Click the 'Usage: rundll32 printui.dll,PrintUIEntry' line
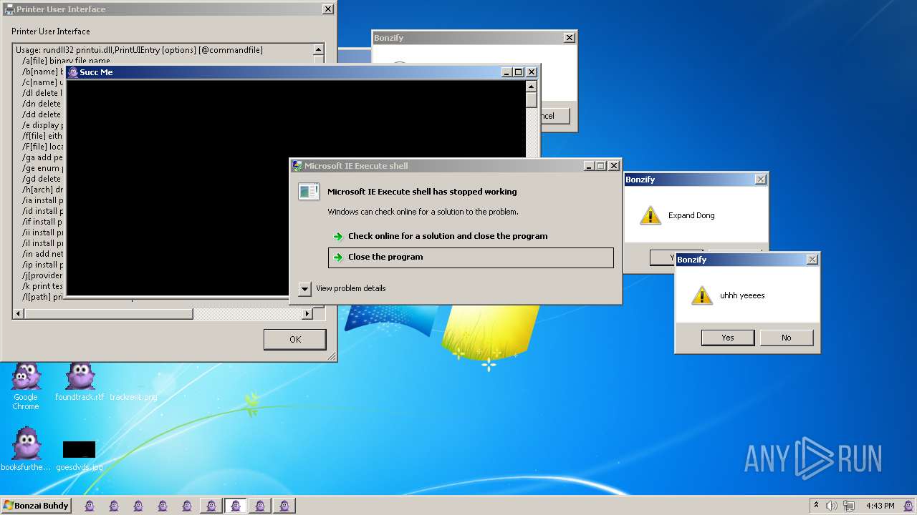This screenshot has width=917, height=515. coord(139,50)
